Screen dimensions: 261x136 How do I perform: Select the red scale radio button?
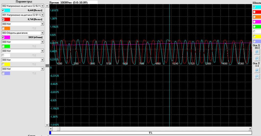click(x=254, y=12)
